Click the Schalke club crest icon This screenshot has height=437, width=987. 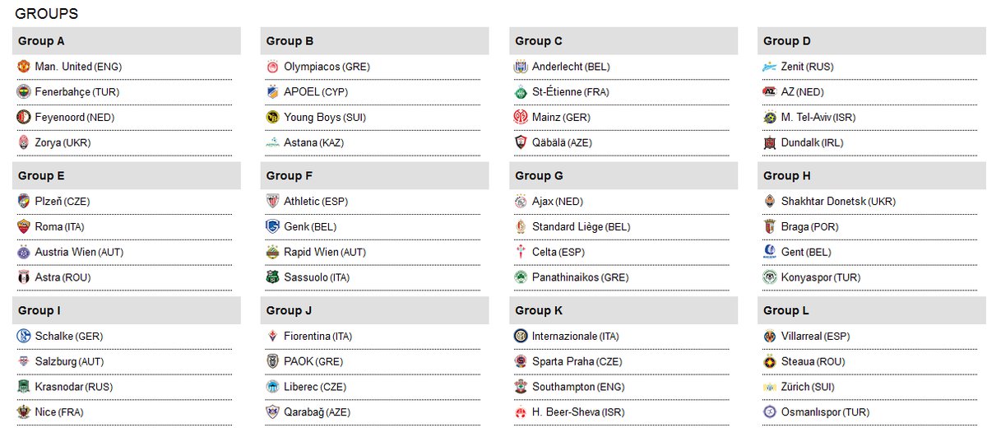click(23, 337)
